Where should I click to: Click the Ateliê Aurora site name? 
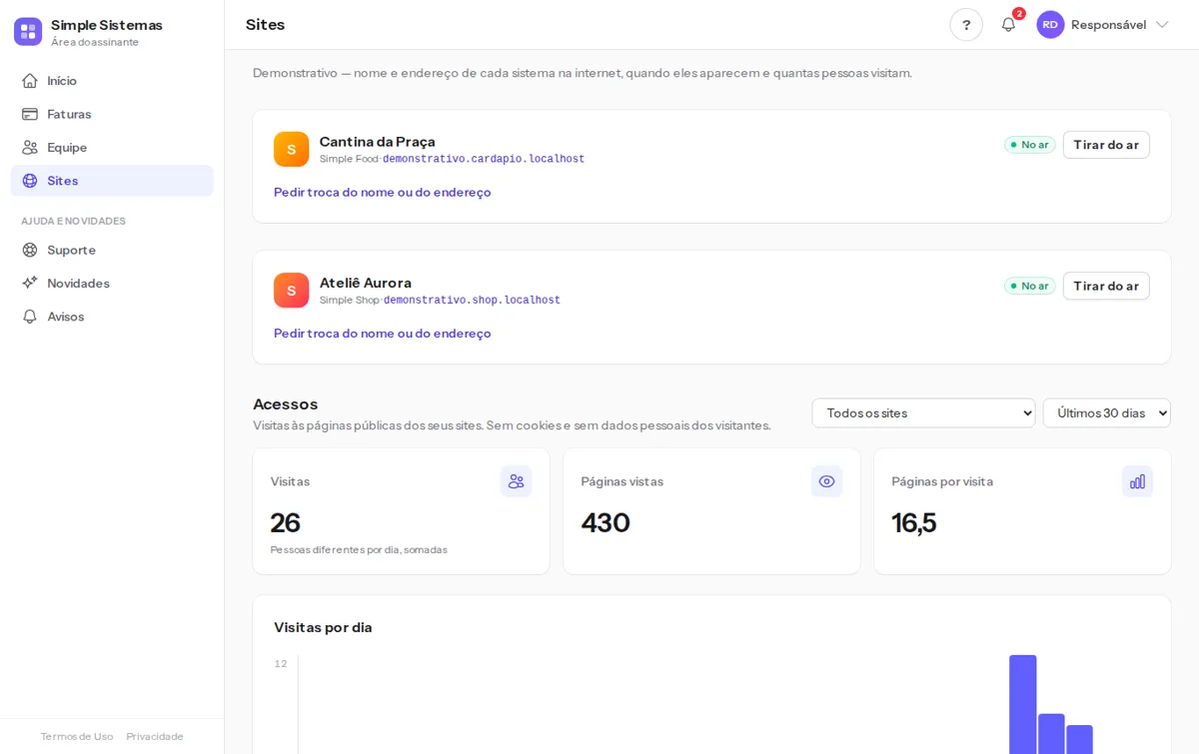tap(366, 283)
